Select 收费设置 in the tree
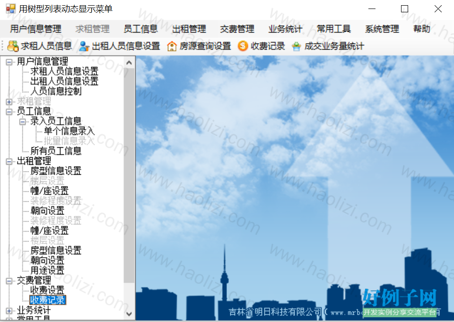The image size is (454, 322). (x=47, y=290)
